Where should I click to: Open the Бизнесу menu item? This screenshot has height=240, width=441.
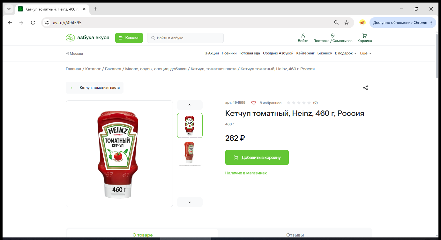point(325,53)
